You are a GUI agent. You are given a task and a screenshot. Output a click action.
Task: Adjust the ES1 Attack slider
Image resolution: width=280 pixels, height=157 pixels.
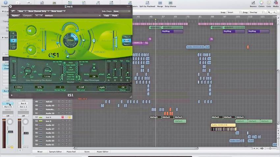[x=108, y=75]
